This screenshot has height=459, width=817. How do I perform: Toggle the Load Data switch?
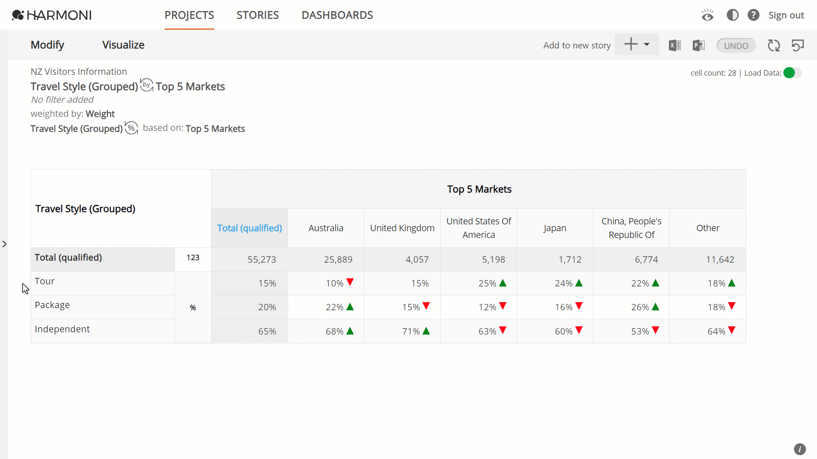[x=793, y=73]
